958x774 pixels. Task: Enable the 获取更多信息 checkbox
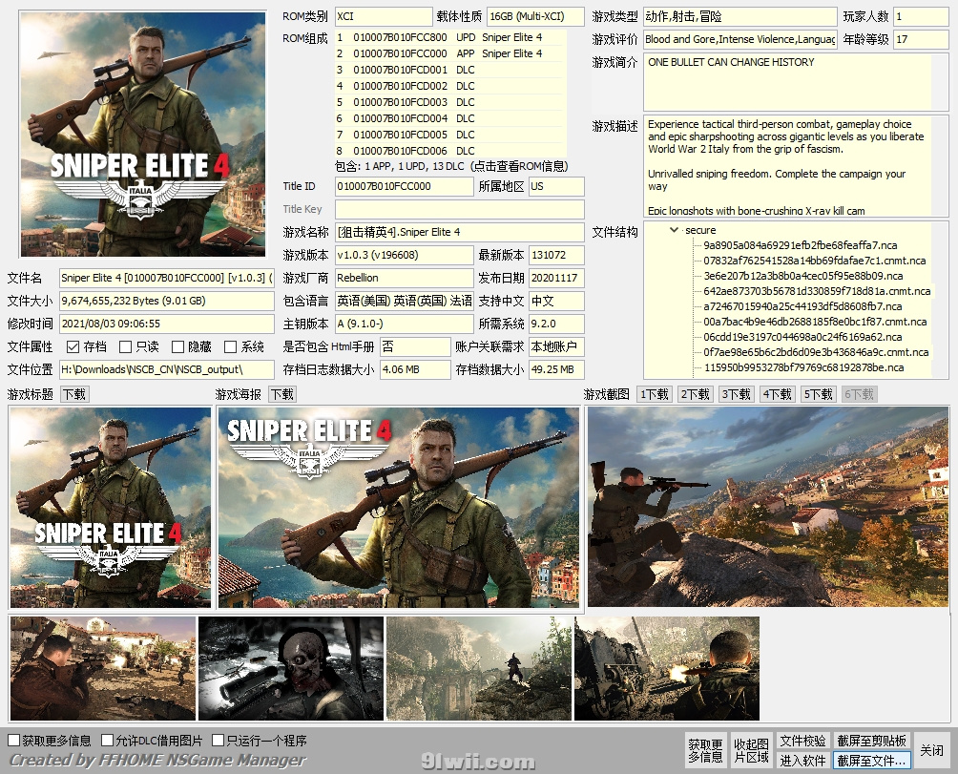coord(13,741)
